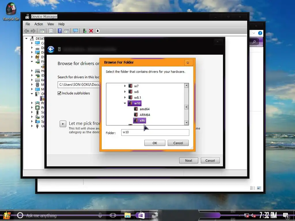Open the Properties toolbar icon in Device Manager
This screenshot has width=295, height=221.
[x=51, y=31]
